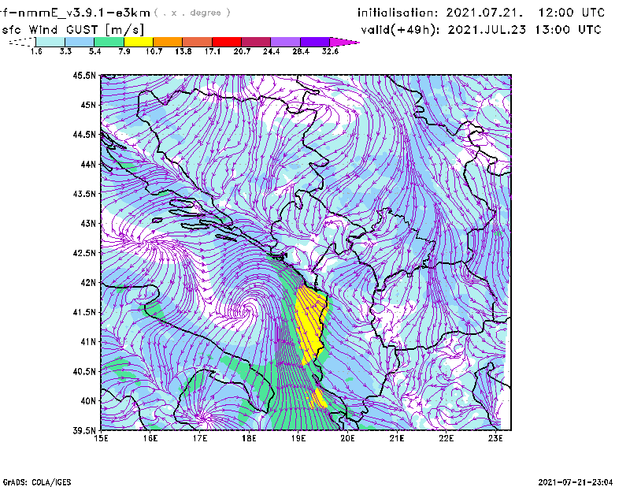Click the '40.5N' latitude axis label

click(84, 372)
